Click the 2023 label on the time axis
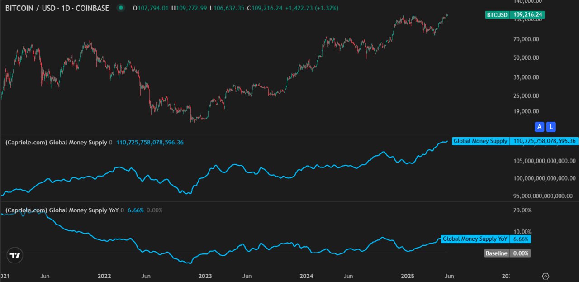The image size is (579, 282). (x=205, y=276)
